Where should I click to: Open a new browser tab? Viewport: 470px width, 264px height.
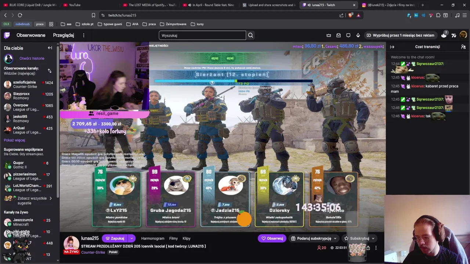[423, 5]
